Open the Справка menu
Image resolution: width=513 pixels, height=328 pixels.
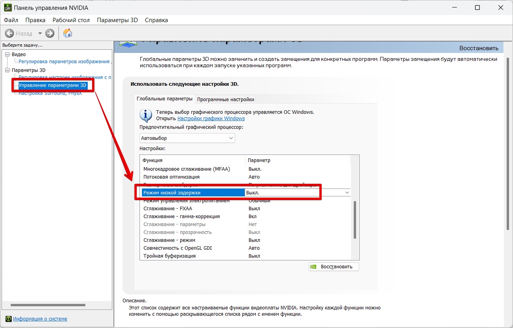(x=157, y=20)
